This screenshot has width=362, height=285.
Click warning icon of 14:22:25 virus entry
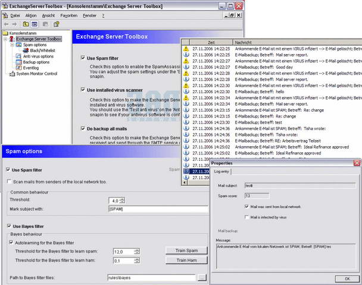pos(186,49)
